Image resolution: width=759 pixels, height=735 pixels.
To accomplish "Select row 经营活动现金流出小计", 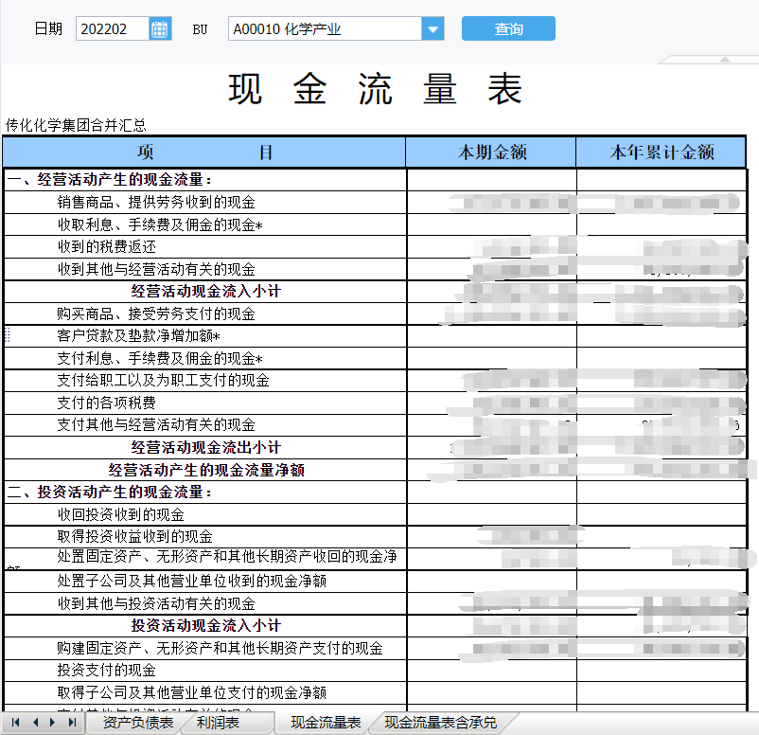I will pos(375,447).
